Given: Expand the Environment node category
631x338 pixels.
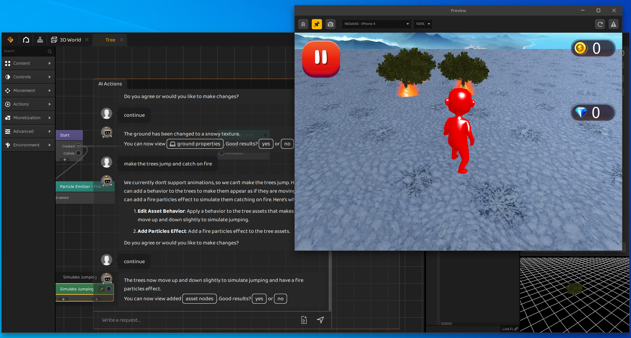Looking at the screenshot, I should 28,145.
